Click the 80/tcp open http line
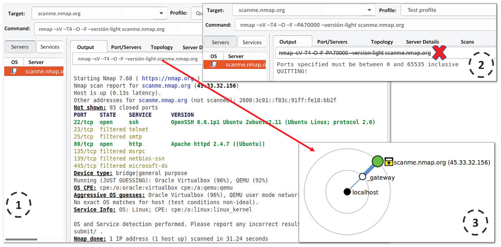 point(169,144)
